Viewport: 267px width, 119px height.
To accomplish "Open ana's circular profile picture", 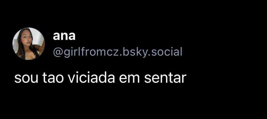I will [29, 44].
